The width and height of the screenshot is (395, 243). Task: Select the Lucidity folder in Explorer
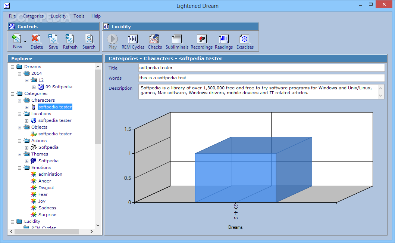pyautogui.click(x=32, y=221)
